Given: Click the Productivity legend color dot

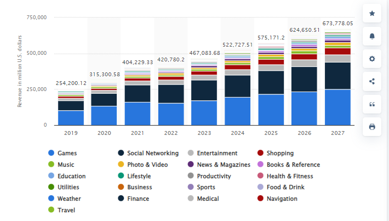Looking at the screenshot, I should click(191, 176).
